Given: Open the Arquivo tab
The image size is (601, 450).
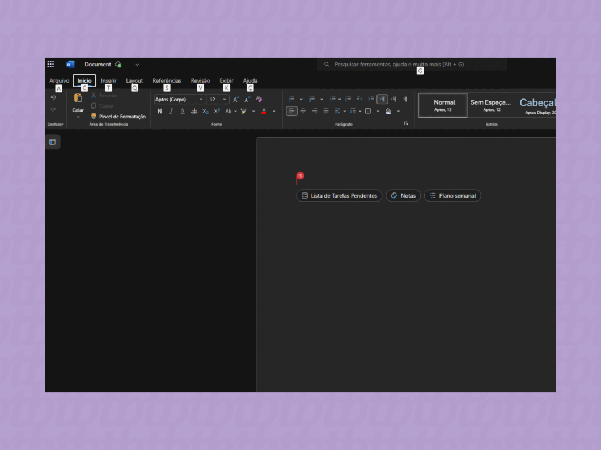Looking at the screenshot, I should point(59,81).
